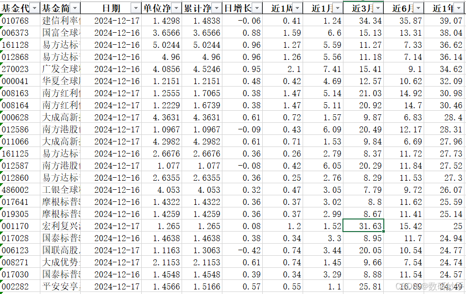Select the 近1月 value 6.6
The width and height of the screenshot is (466, 294).
(323, 33)
